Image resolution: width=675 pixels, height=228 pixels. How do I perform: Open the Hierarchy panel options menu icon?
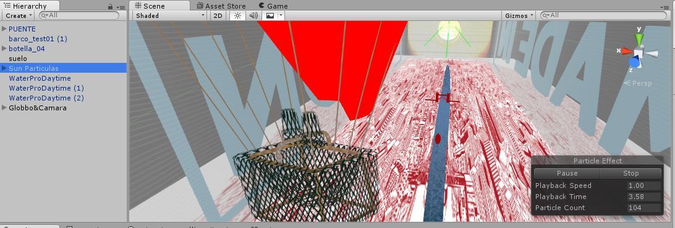pos(121,7)
